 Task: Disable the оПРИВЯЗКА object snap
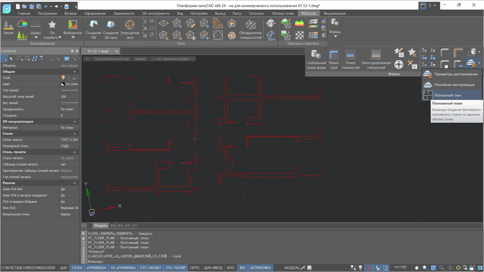click(x=96, y=268)
